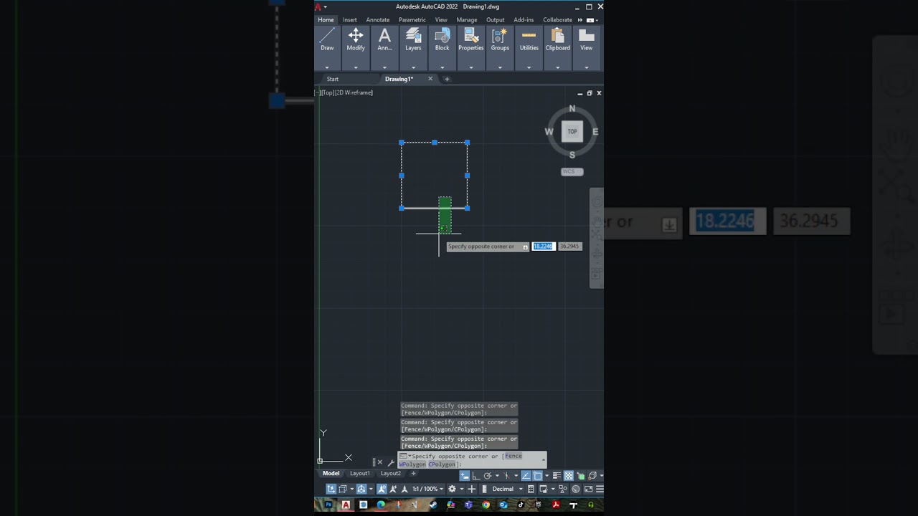Toggle object snap tracking
Viewport: 918px width, 516px height.
[526, 475]
